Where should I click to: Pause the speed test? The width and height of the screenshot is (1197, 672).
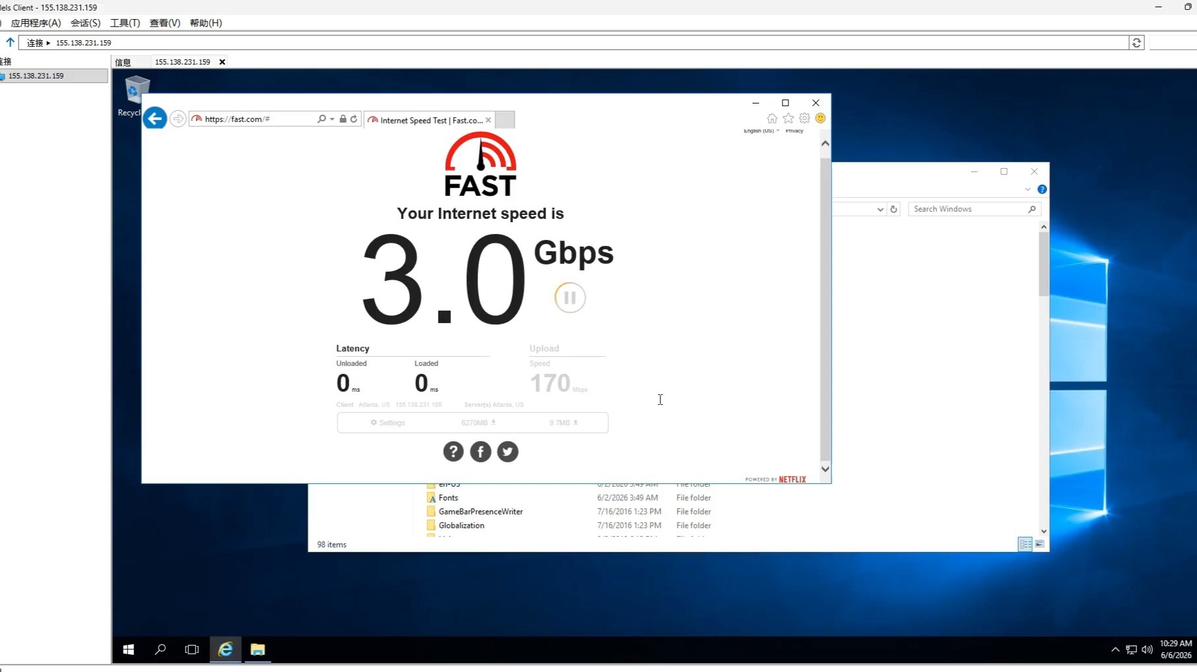[570, 297]
